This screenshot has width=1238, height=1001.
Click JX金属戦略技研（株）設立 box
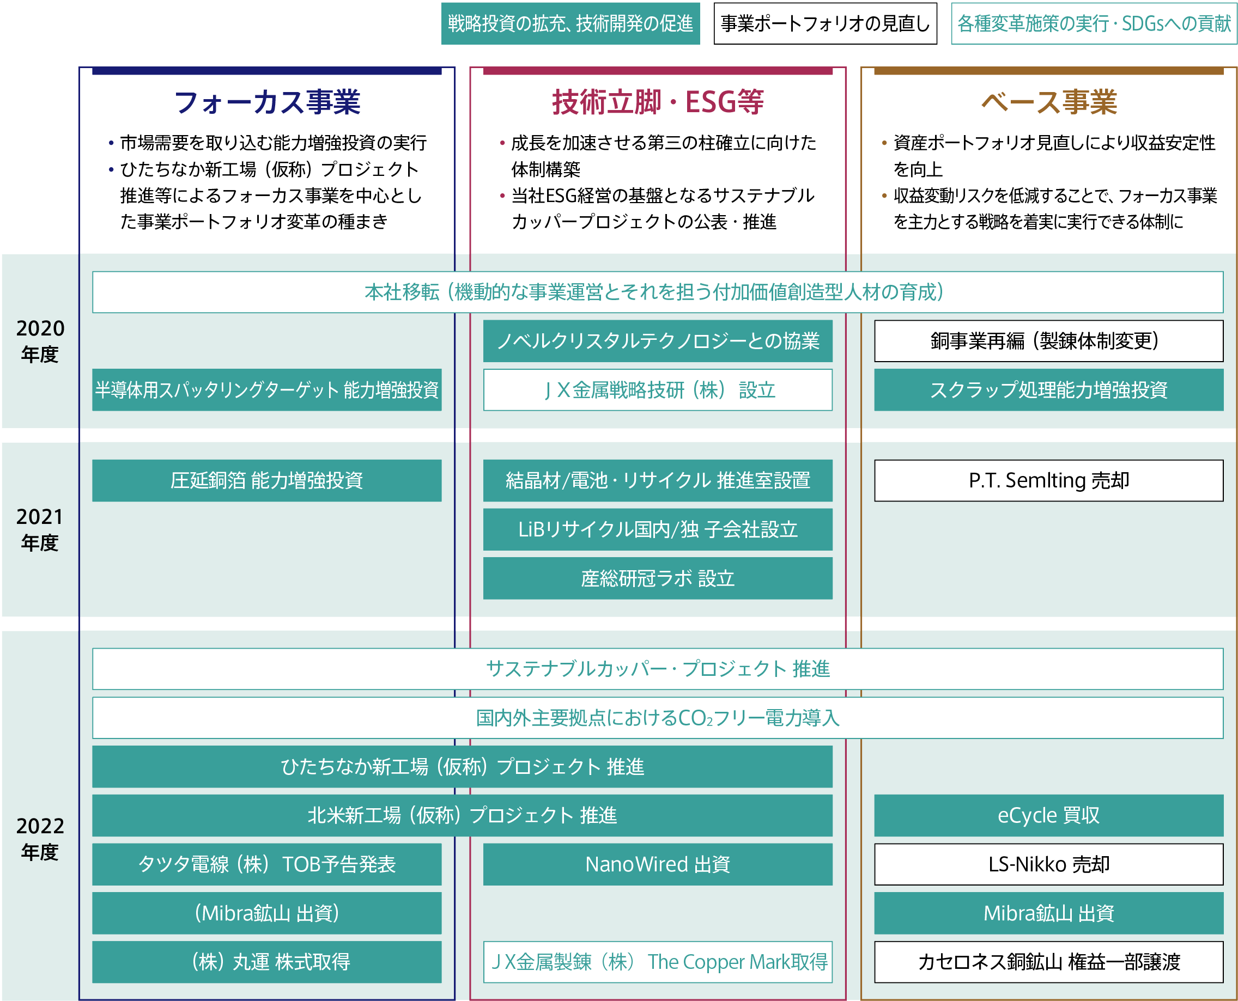click(x=658, y=390)
